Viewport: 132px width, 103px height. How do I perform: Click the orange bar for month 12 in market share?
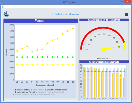124,88
